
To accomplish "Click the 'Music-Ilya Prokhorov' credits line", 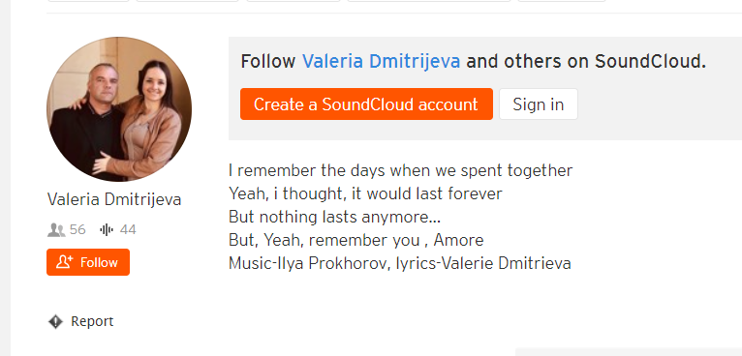I will coord(400,263).
